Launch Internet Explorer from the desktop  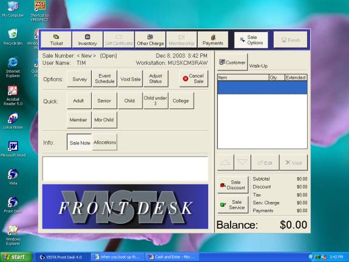[x=13, y=67]
